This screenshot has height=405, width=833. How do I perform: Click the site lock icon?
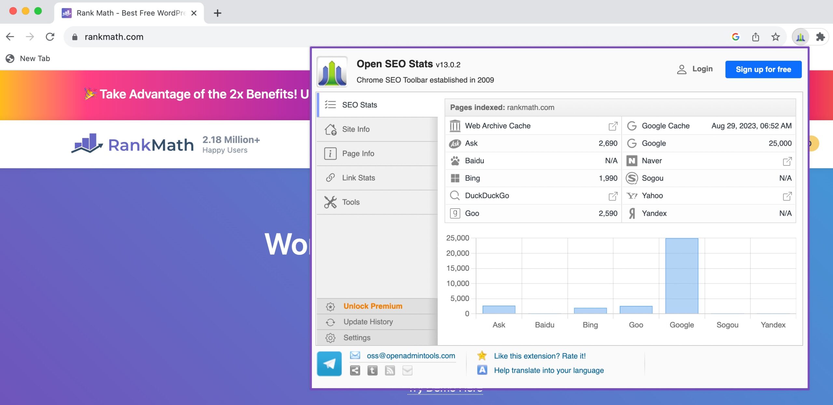[75, 37]
